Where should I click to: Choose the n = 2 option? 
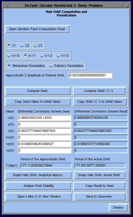pyautogui.click(x=46, y=56)
